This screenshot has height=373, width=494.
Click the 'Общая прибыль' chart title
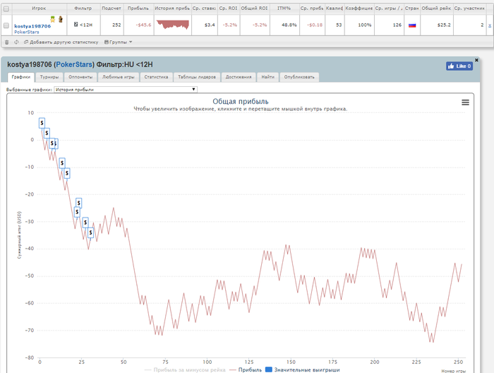[241, 102]
